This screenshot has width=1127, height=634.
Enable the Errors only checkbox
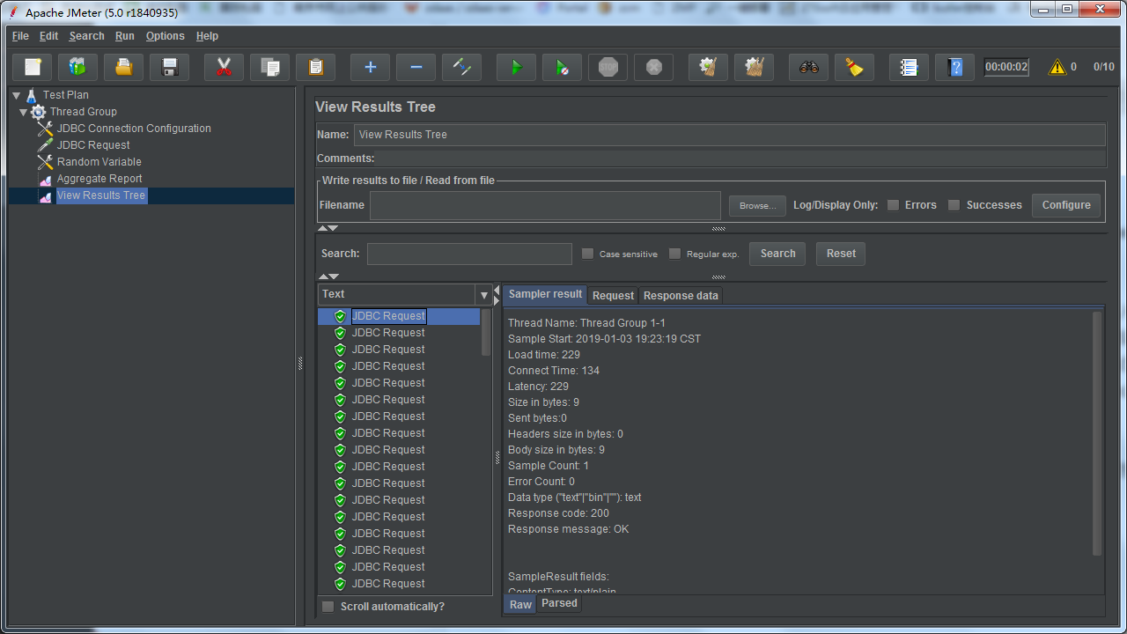coord(893,205)
